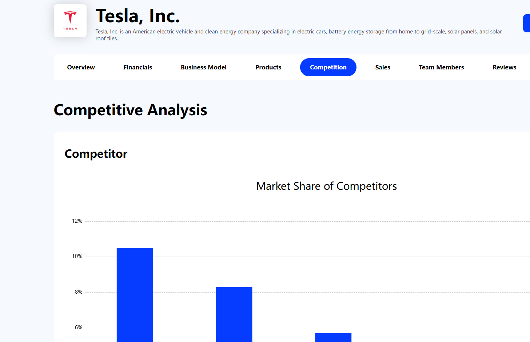The width and height of the screenshot is (530, 342).
Task: Click the 6% axis label
Action: click(x=79, y=327)
